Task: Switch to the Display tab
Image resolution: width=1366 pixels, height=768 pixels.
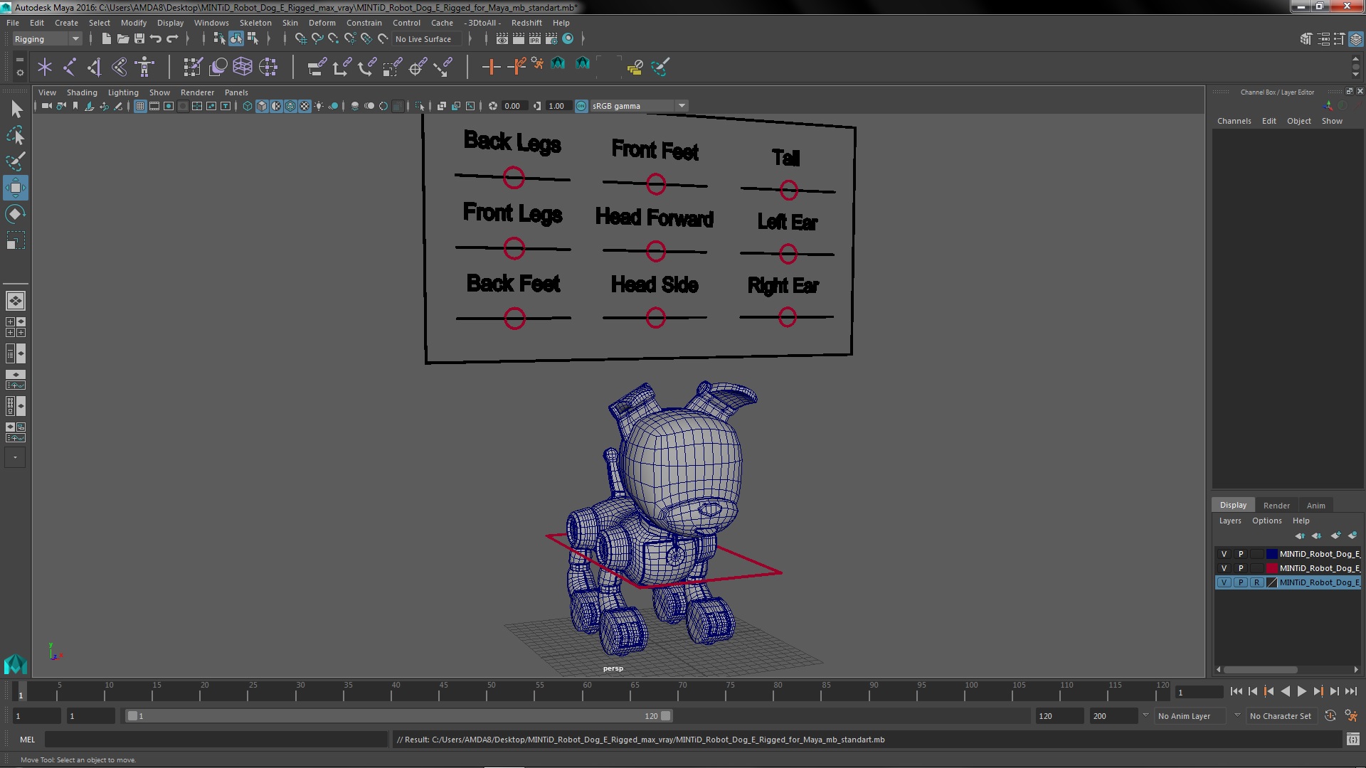Action: pyautogui.click(x=1233, y=504)
